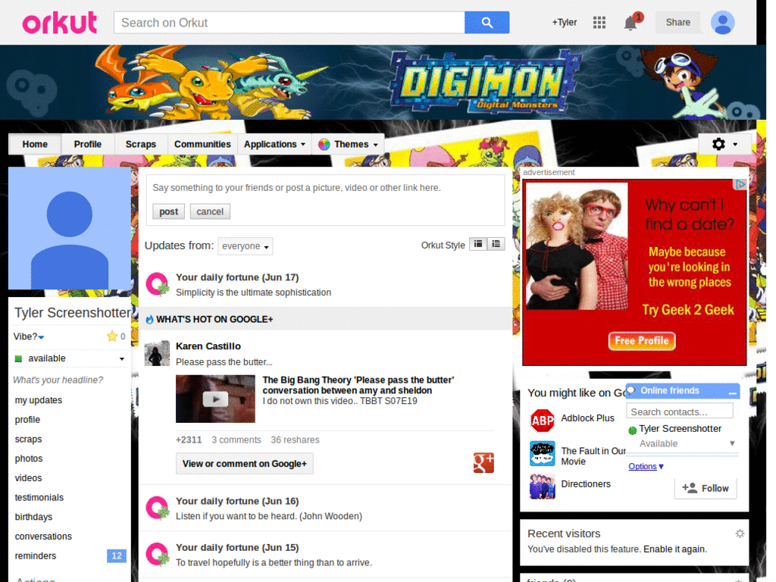Play the Big Bang Theory video thumbnail

pyautogui.click(x=215, y=399)
